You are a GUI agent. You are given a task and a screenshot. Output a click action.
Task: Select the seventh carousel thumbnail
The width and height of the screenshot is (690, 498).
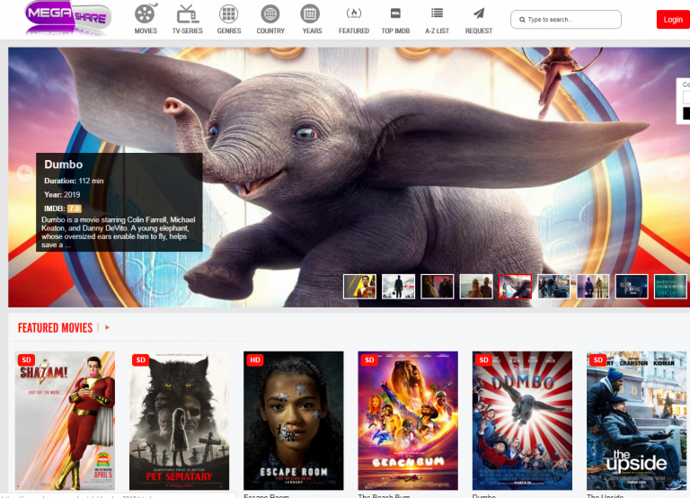pyautogui.click(x=593, y=286)
